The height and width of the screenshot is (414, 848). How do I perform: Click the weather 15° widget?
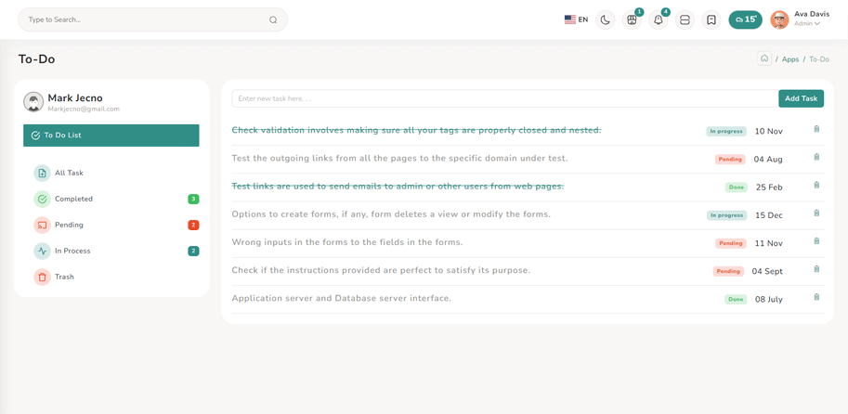(745, 19)
